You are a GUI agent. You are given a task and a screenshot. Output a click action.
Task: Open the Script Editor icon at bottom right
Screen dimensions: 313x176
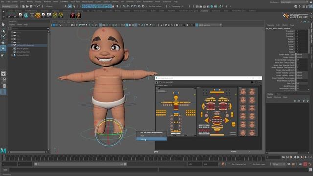(x=310, y=170)
